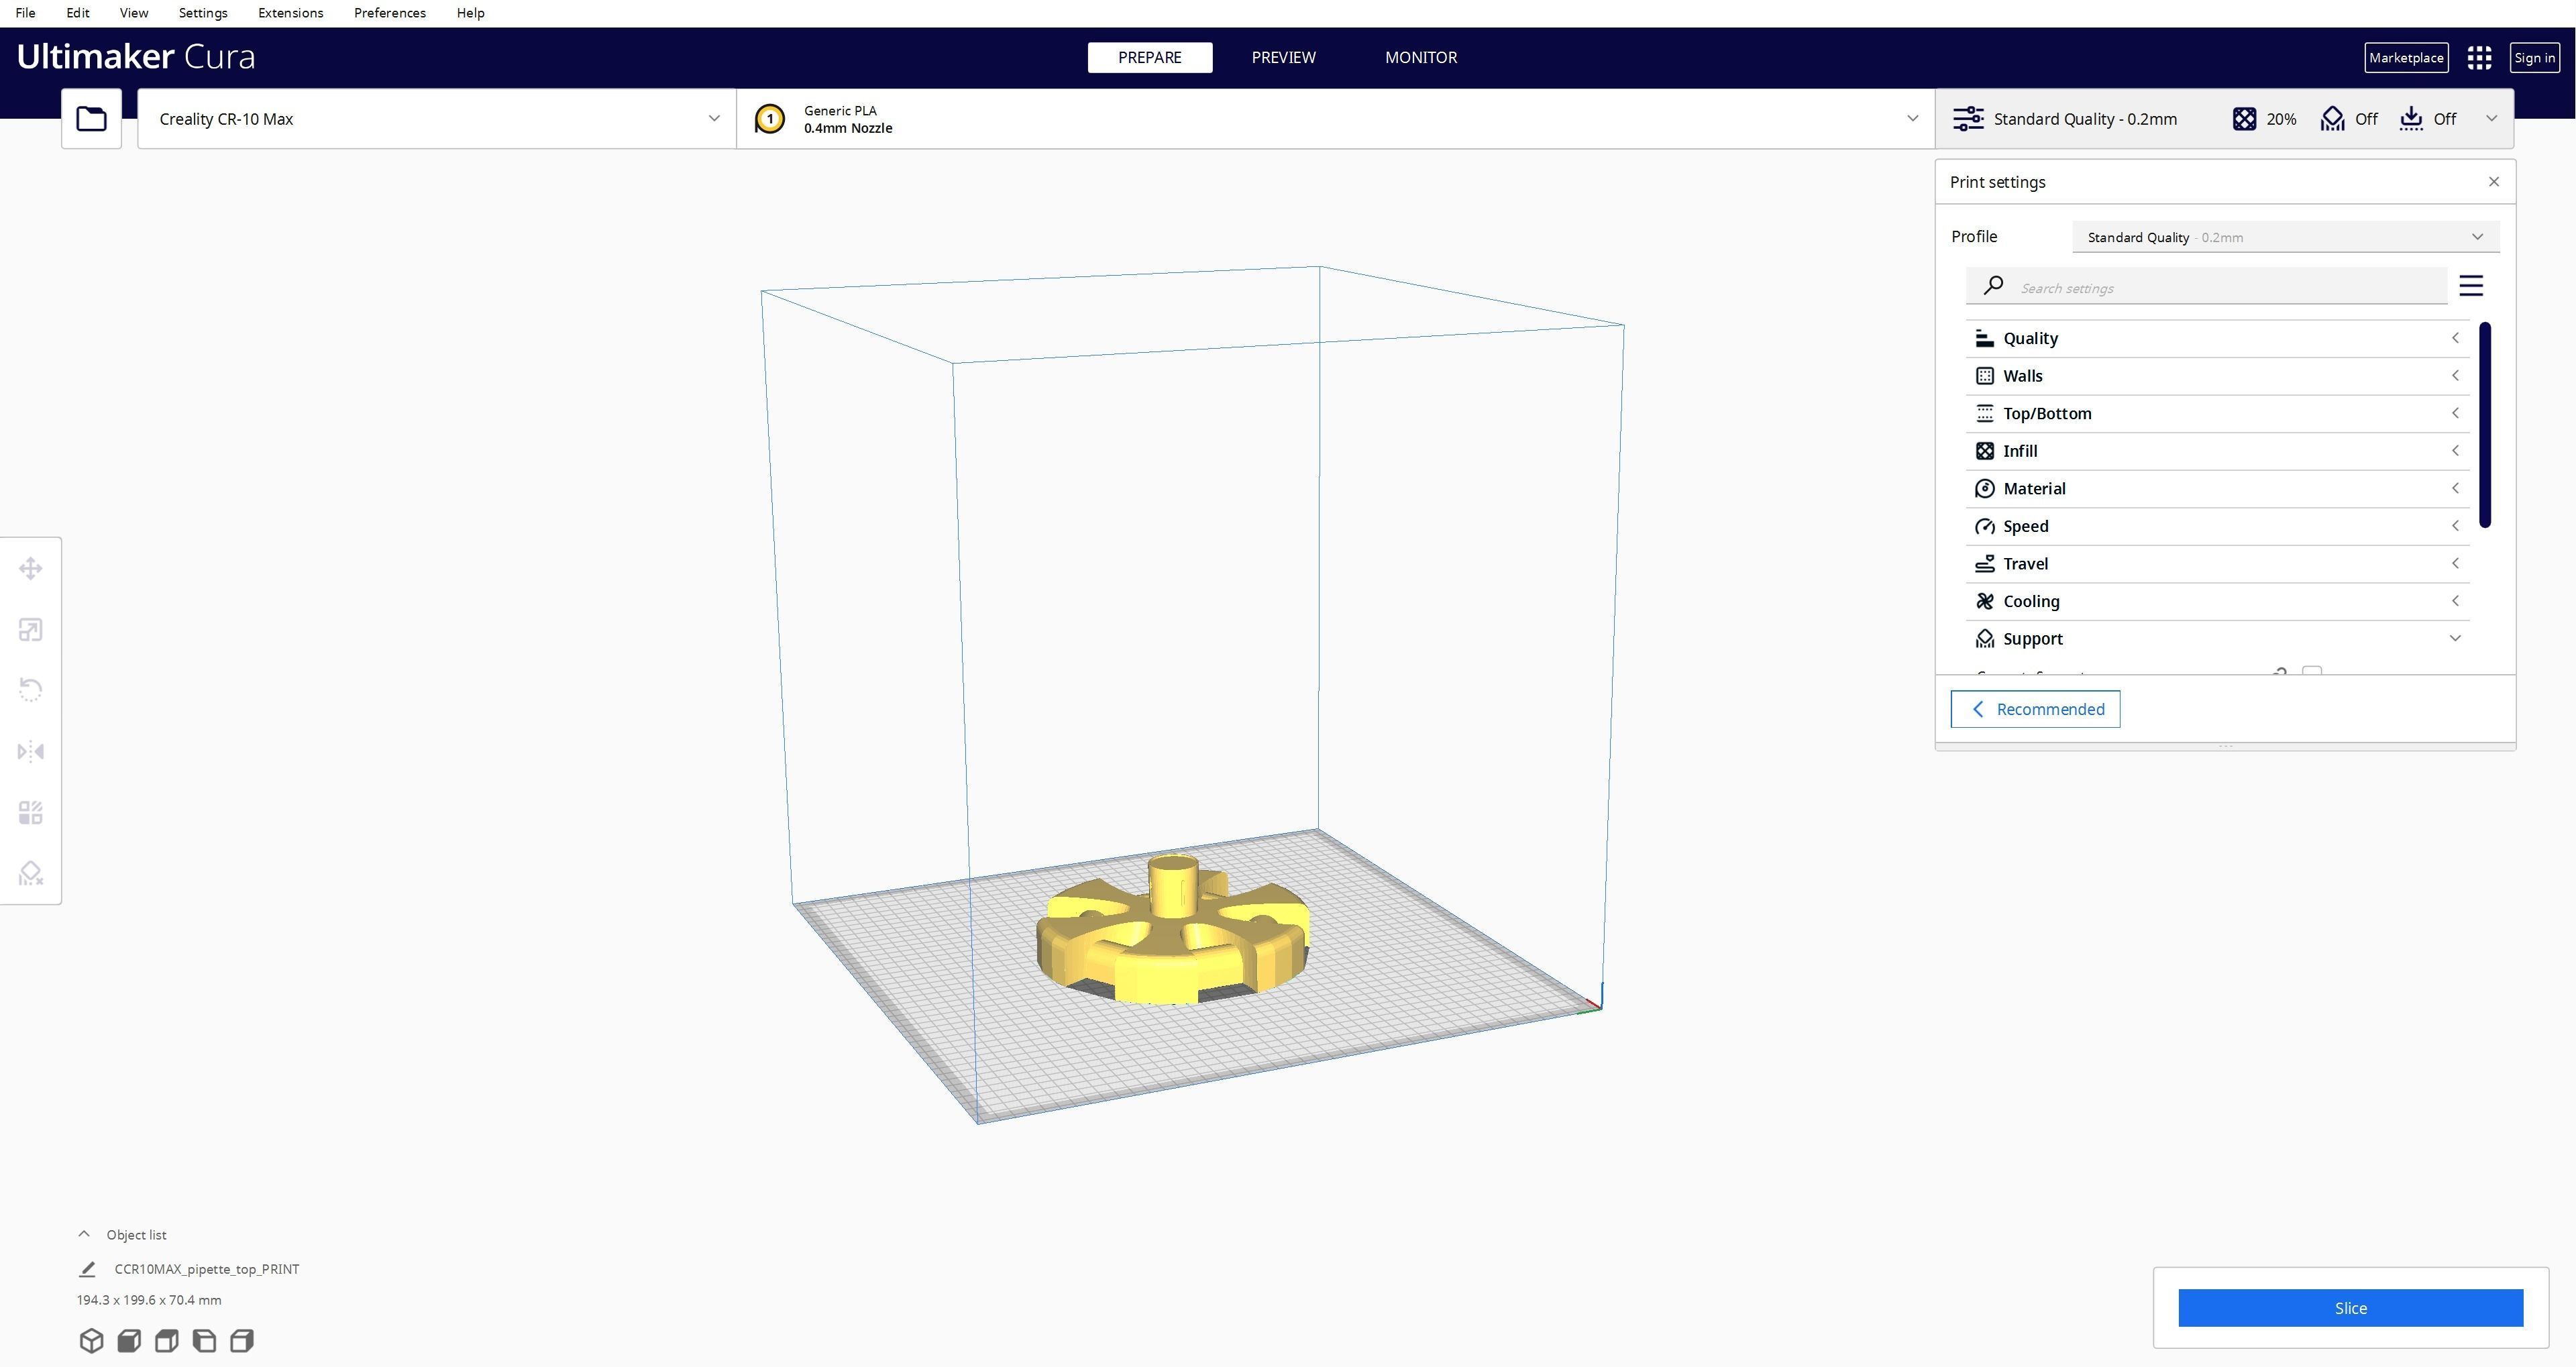
Task: Open the Profile dropdown showing Standard Quality
Action: coord(2285,237)
